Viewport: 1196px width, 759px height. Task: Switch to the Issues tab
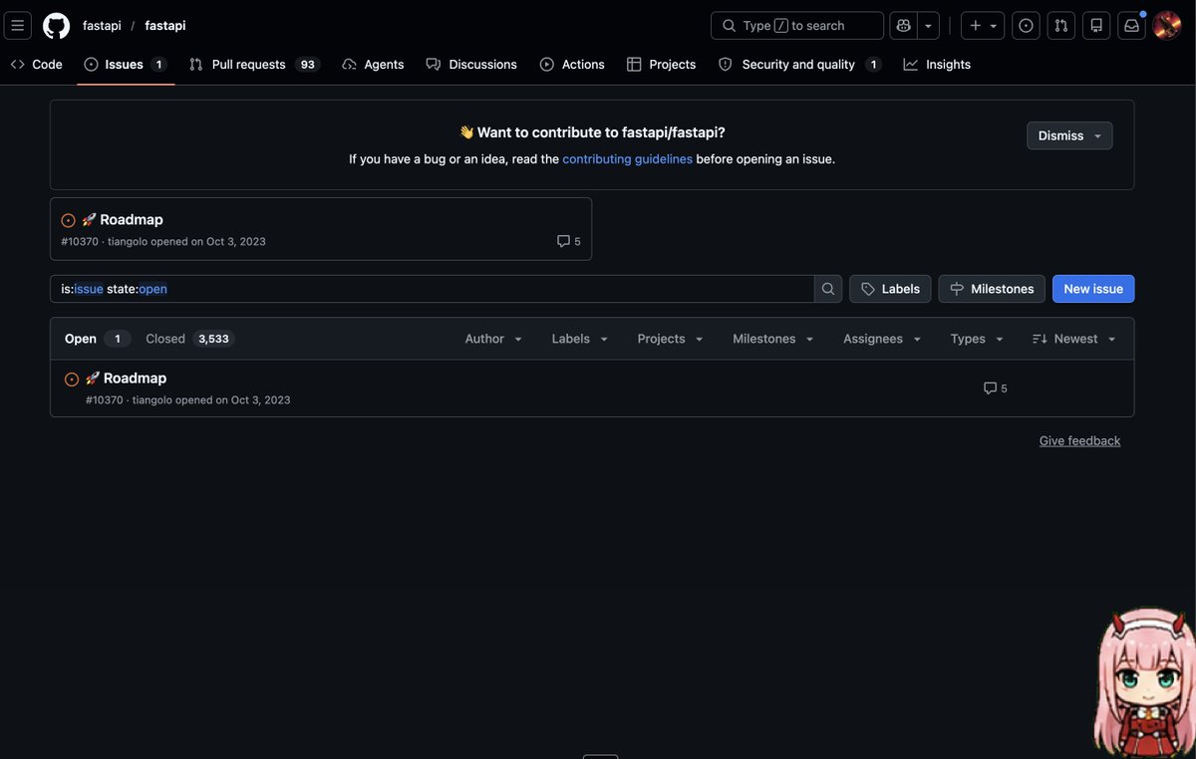pyautogui.click(x=126, y=65)
